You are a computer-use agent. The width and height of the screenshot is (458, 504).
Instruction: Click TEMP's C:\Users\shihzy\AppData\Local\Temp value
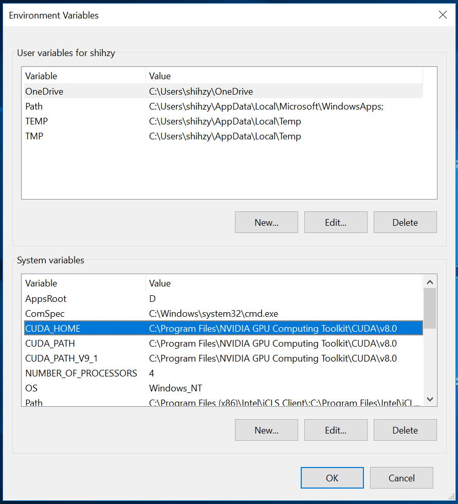[x=225, y=121]
